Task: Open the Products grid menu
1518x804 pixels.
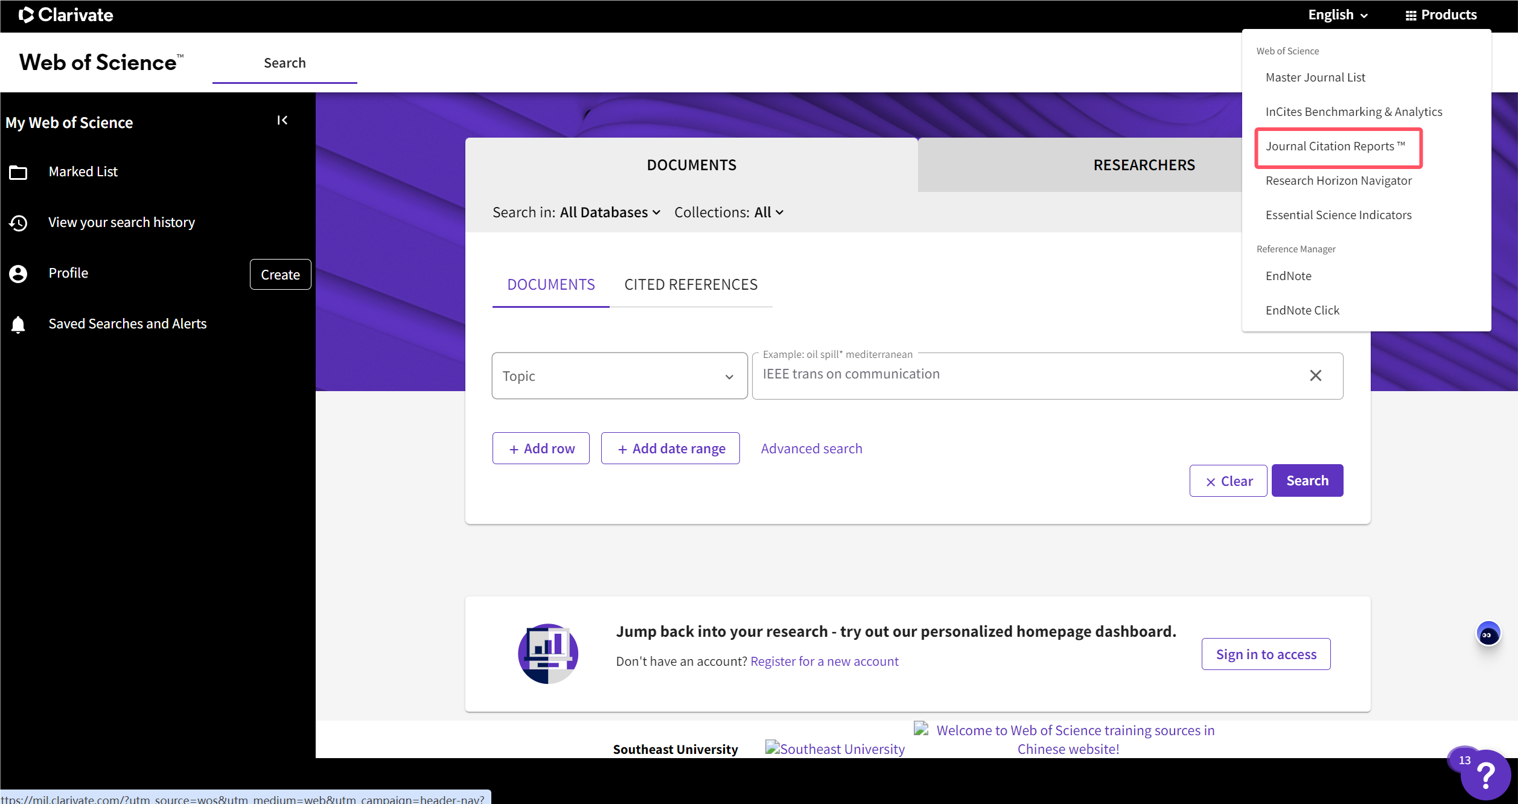Action: tap(1441, 14)
